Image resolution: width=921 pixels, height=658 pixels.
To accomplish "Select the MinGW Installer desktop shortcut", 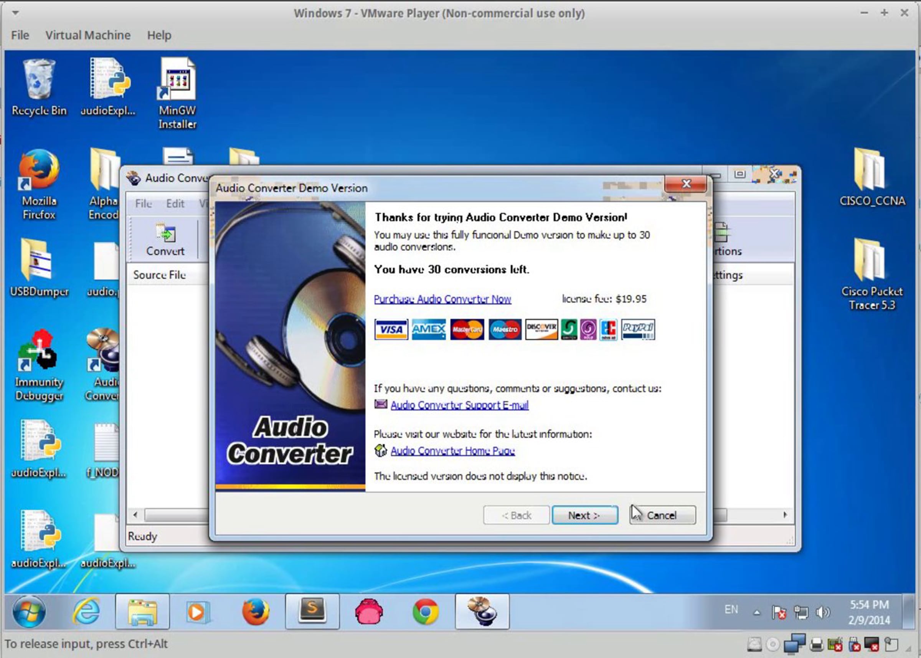I will click(x=177, y=94).
